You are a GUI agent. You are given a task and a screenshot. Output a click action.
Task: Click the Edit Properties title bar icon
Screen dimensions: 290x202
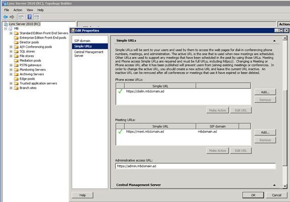[72, 31]
